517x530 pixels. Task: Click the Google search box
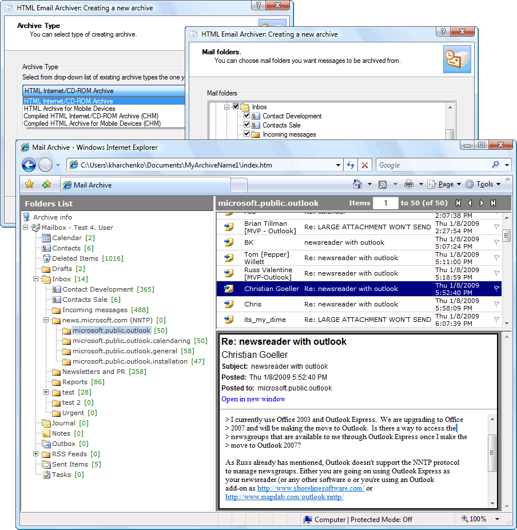(x=434, y=165)
